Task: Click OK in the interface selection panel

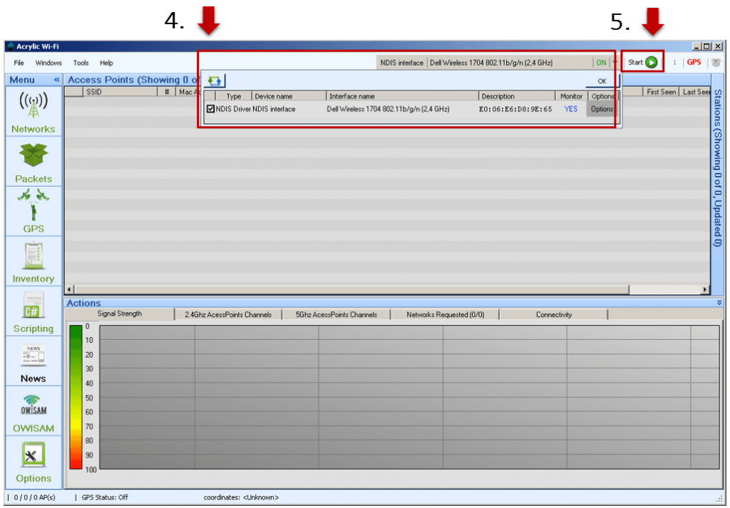Action: [602, 81]
